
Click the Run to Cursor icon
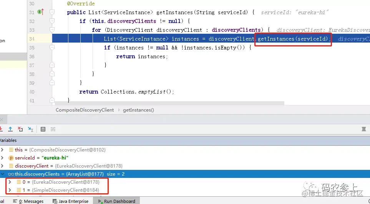(x=30, y=129)
